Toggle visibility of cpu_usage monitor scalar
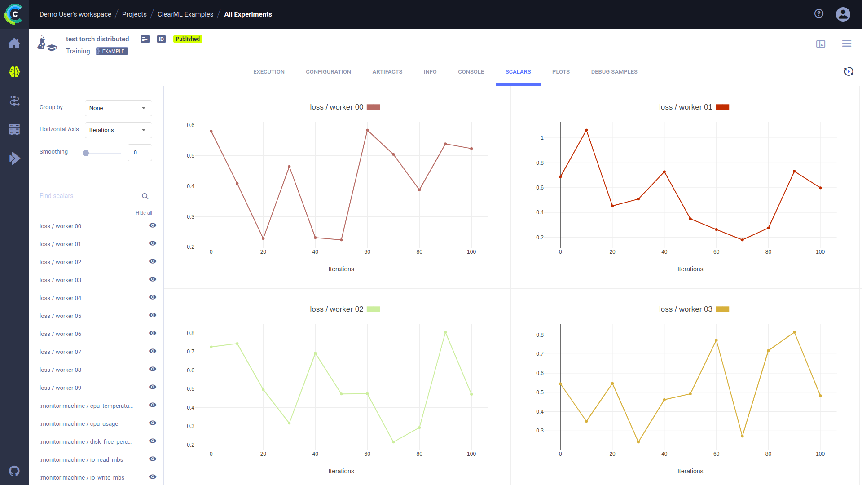The width and height of the screenshot is (862, 485). click(153, 423)
